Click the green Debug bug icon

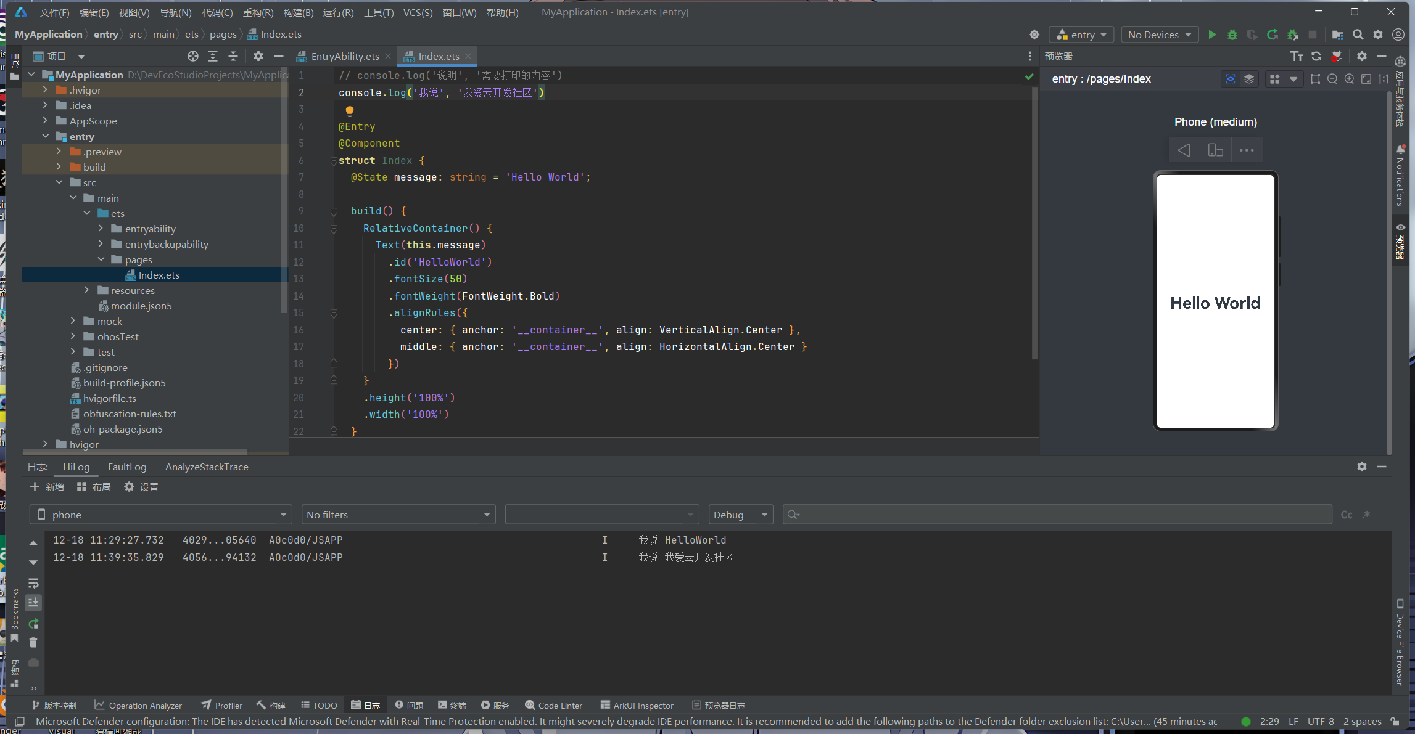1232,35
